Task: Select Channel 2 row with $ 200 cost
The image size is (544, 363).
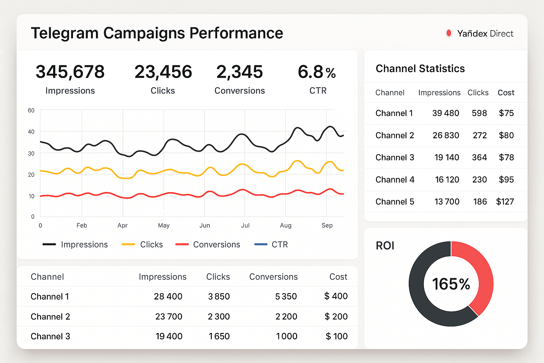Action: point(50,317)
